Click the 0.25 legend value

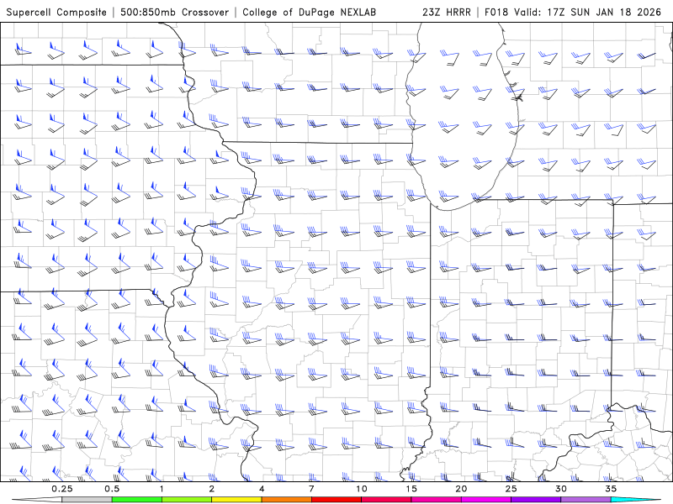pos(62,489)
